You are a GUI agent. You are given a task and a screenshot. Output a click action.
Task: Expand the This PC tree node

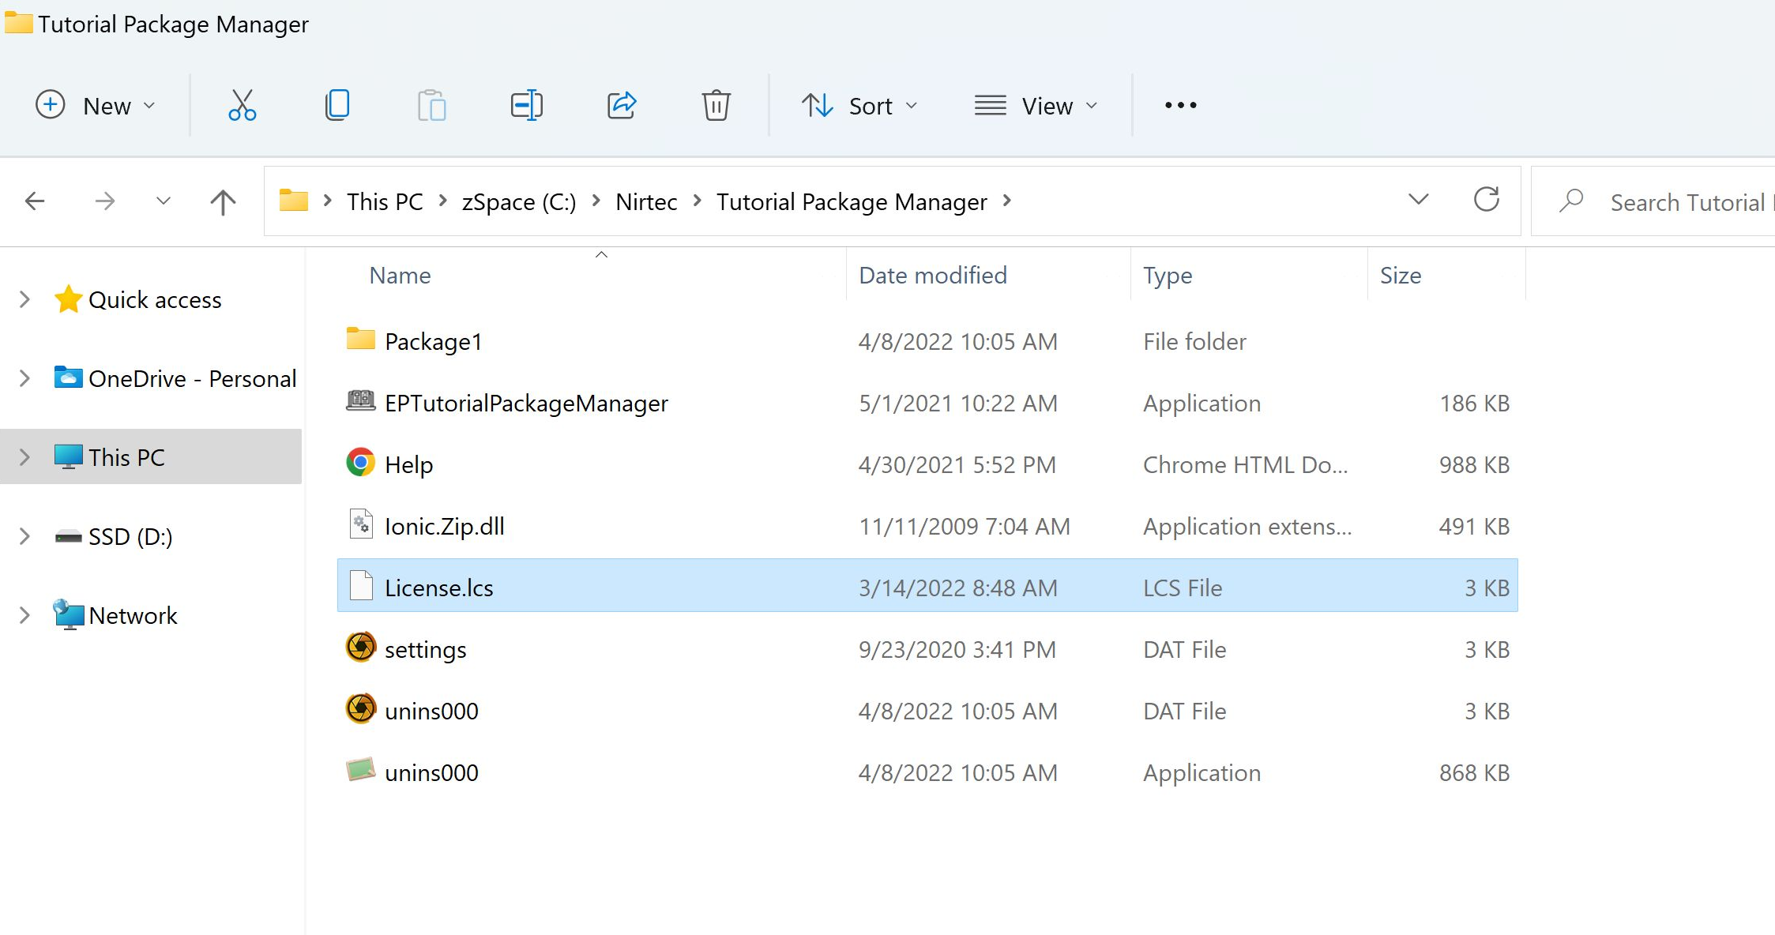point(24,457)
